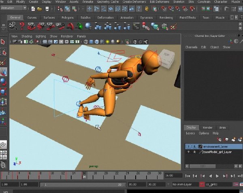Choose the Universal Manipulator tool
This screenshot has width=243, height=193.
pos(3,102)
